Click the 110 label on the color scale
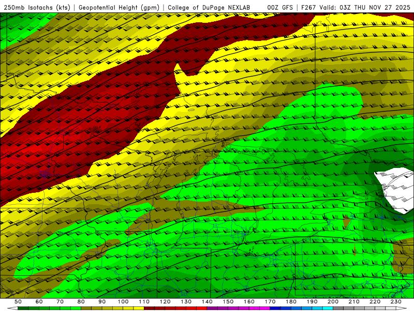414x311 pixels. [x=144, y=302]
